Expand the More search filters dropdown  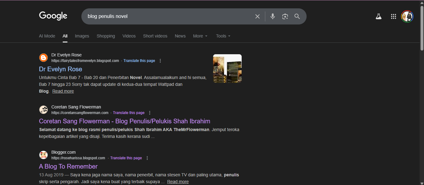(x=200, y=36)
